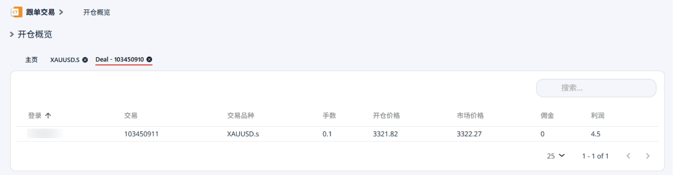The width and height of the screenshot is (674, 175).
Task: Select trade 103450911 row cell
Action: click(x=141, y=134)
